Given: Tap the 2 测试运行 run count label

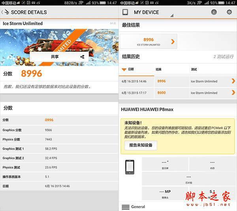Looking at the screenshot, I should tap(224, 57).
